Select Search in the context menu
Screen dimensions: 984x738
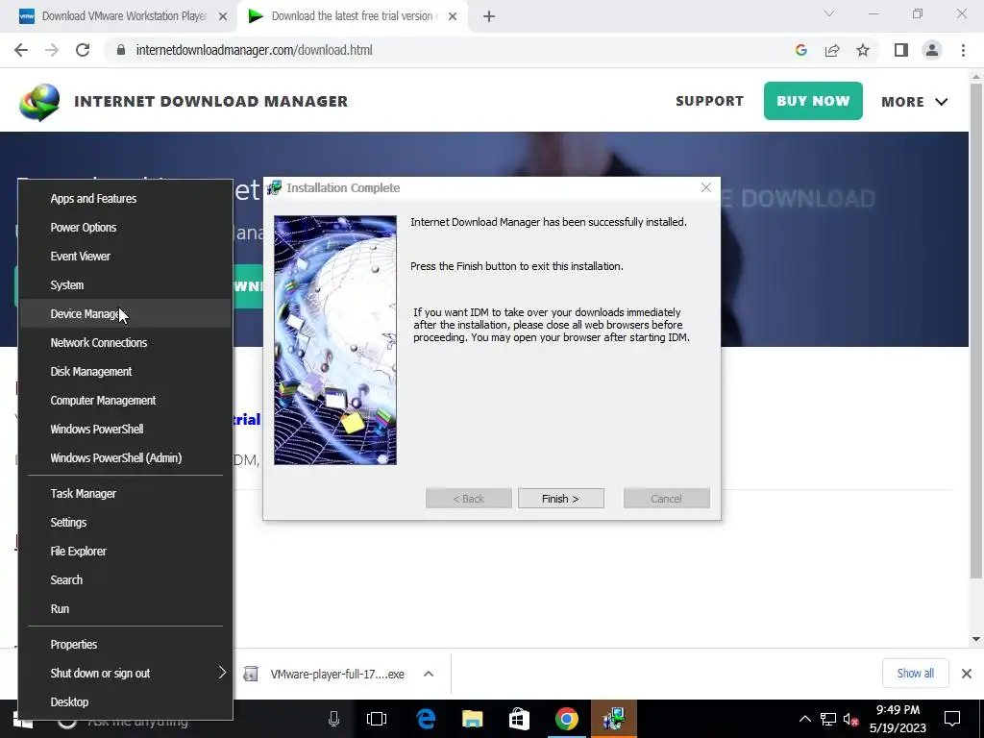[x=126, y=579]
